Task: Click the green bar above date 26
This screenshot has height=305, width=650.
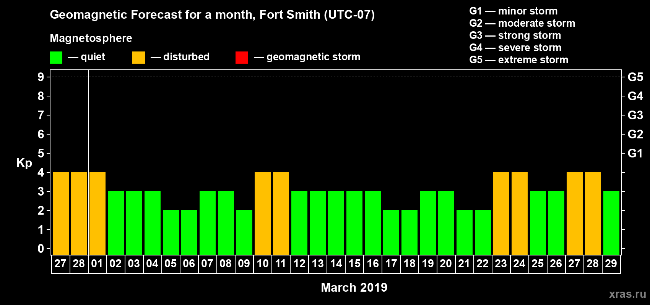Action: [556, 223]
